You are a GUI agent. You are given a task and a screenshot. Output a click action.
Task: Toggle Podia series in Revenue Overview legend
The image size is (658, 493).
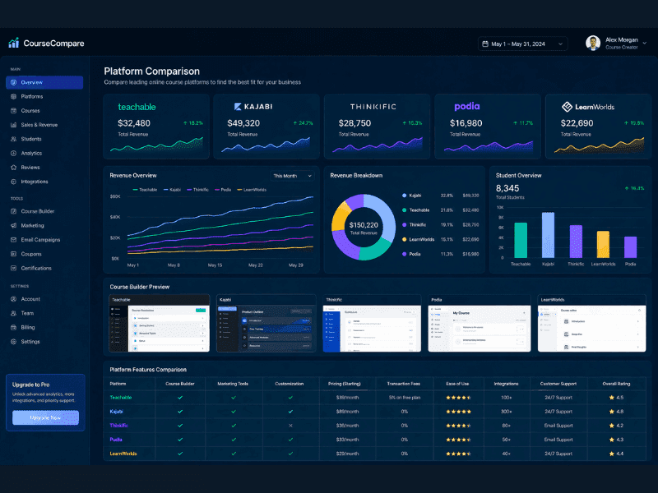click(223, 190)
